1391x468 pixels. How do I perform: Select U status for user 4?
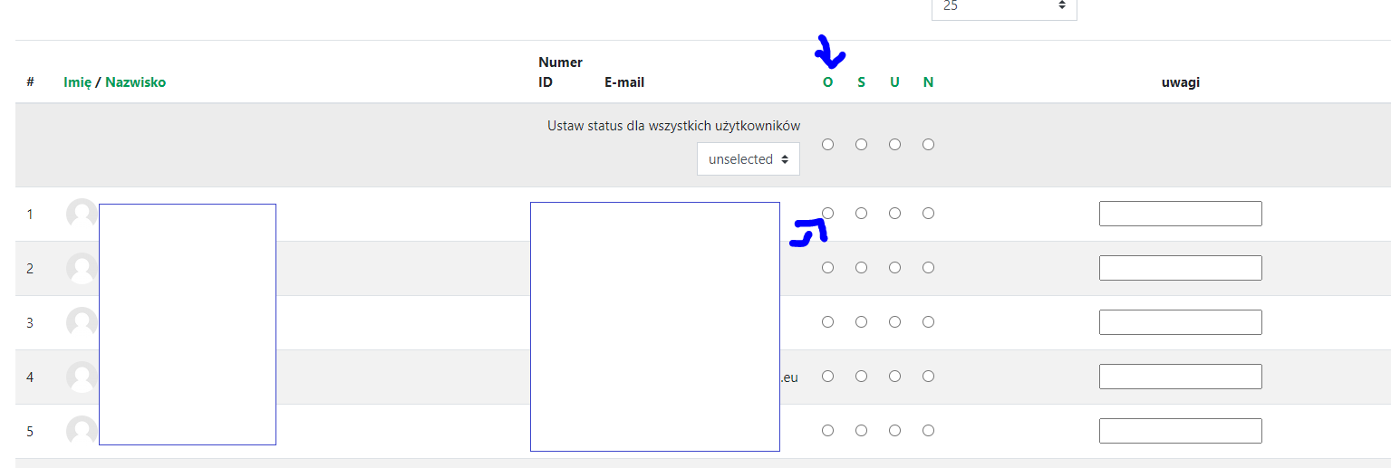tap(894, 377)
